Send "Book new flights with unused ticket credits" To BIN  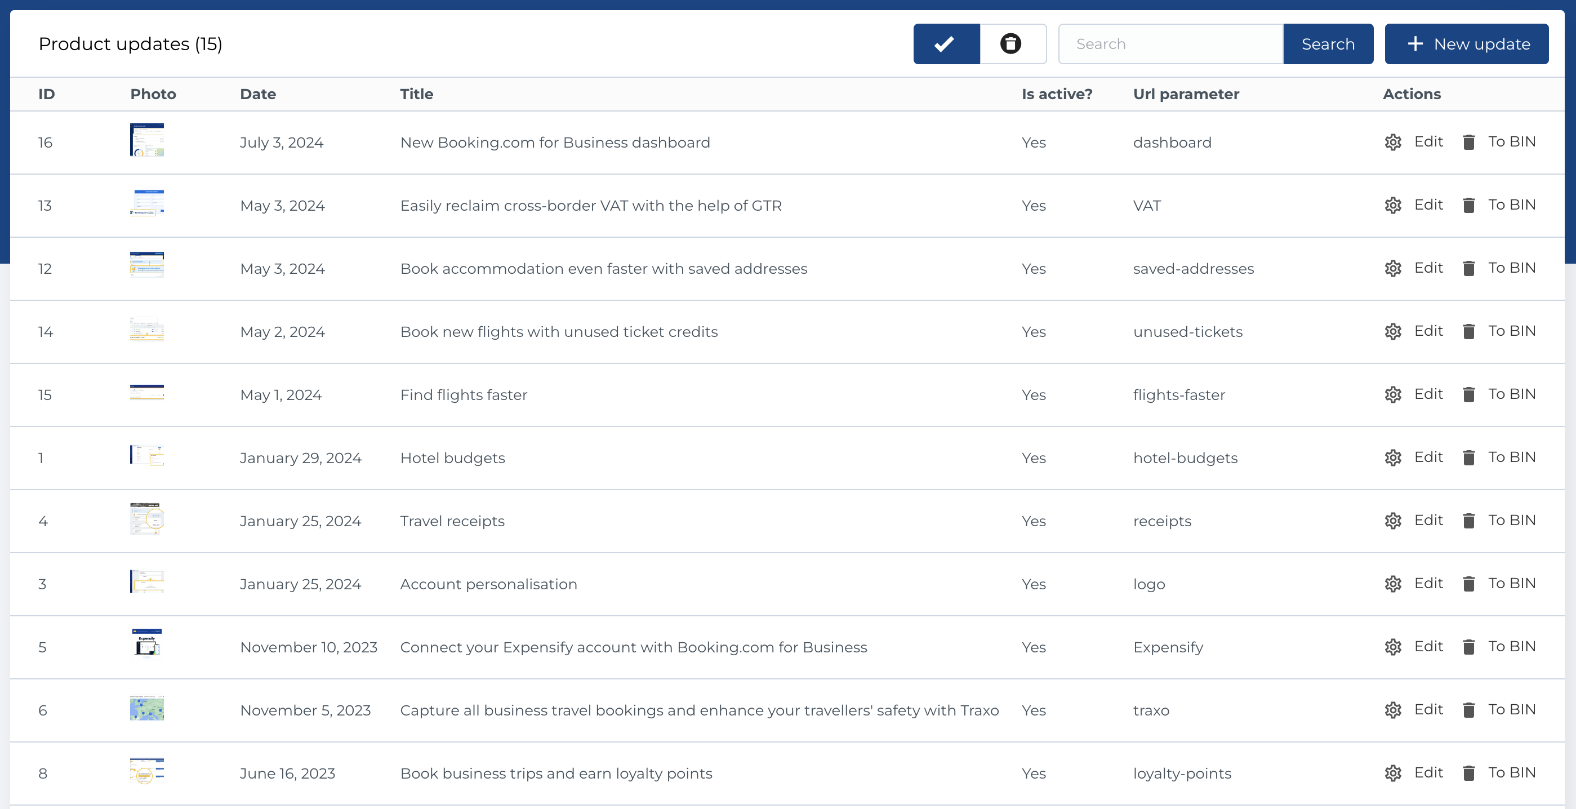tap(1512, 331)
